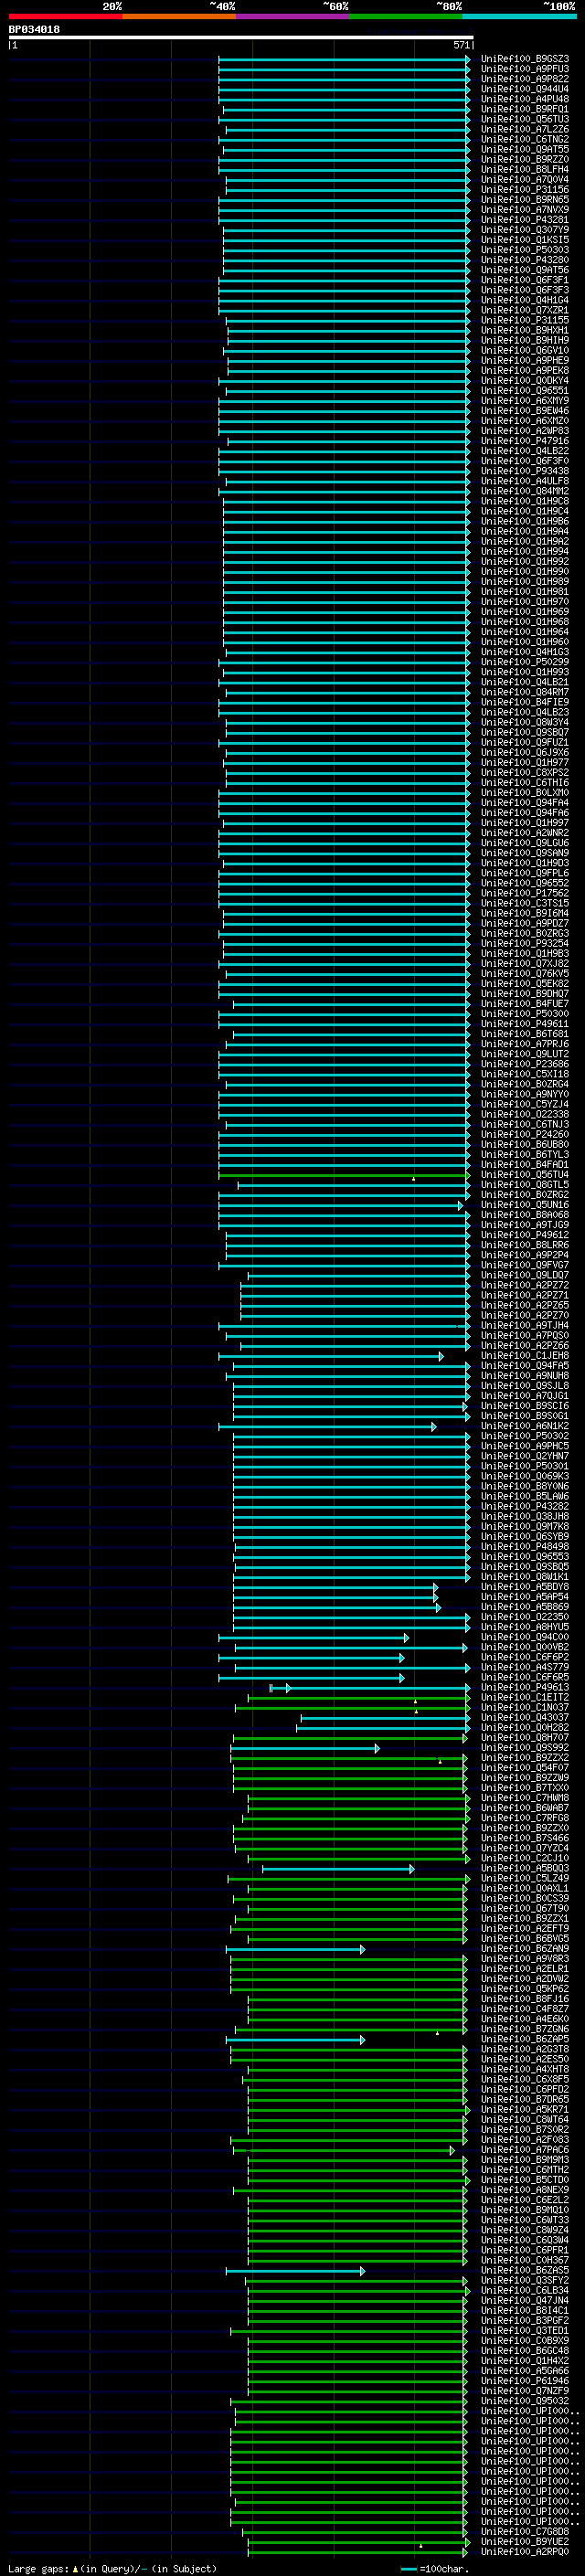This screenshot has width=585, height=2576.
Task: Select hit label UniRef100_Q95032
Action: point(525,2401)
